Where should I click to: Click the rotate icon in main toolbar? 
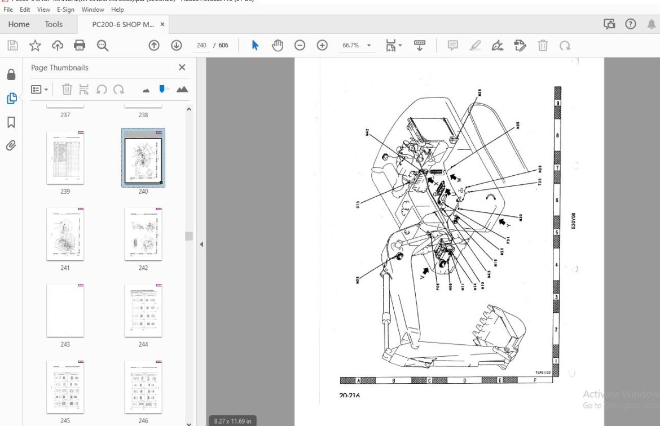565,46
